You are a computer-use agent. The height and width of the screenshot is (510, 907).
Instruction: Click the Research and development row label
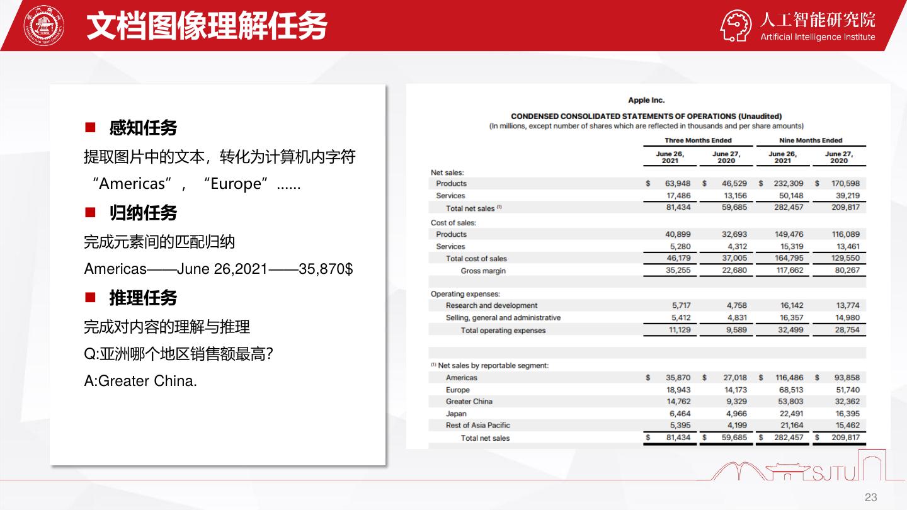(492, 305)
